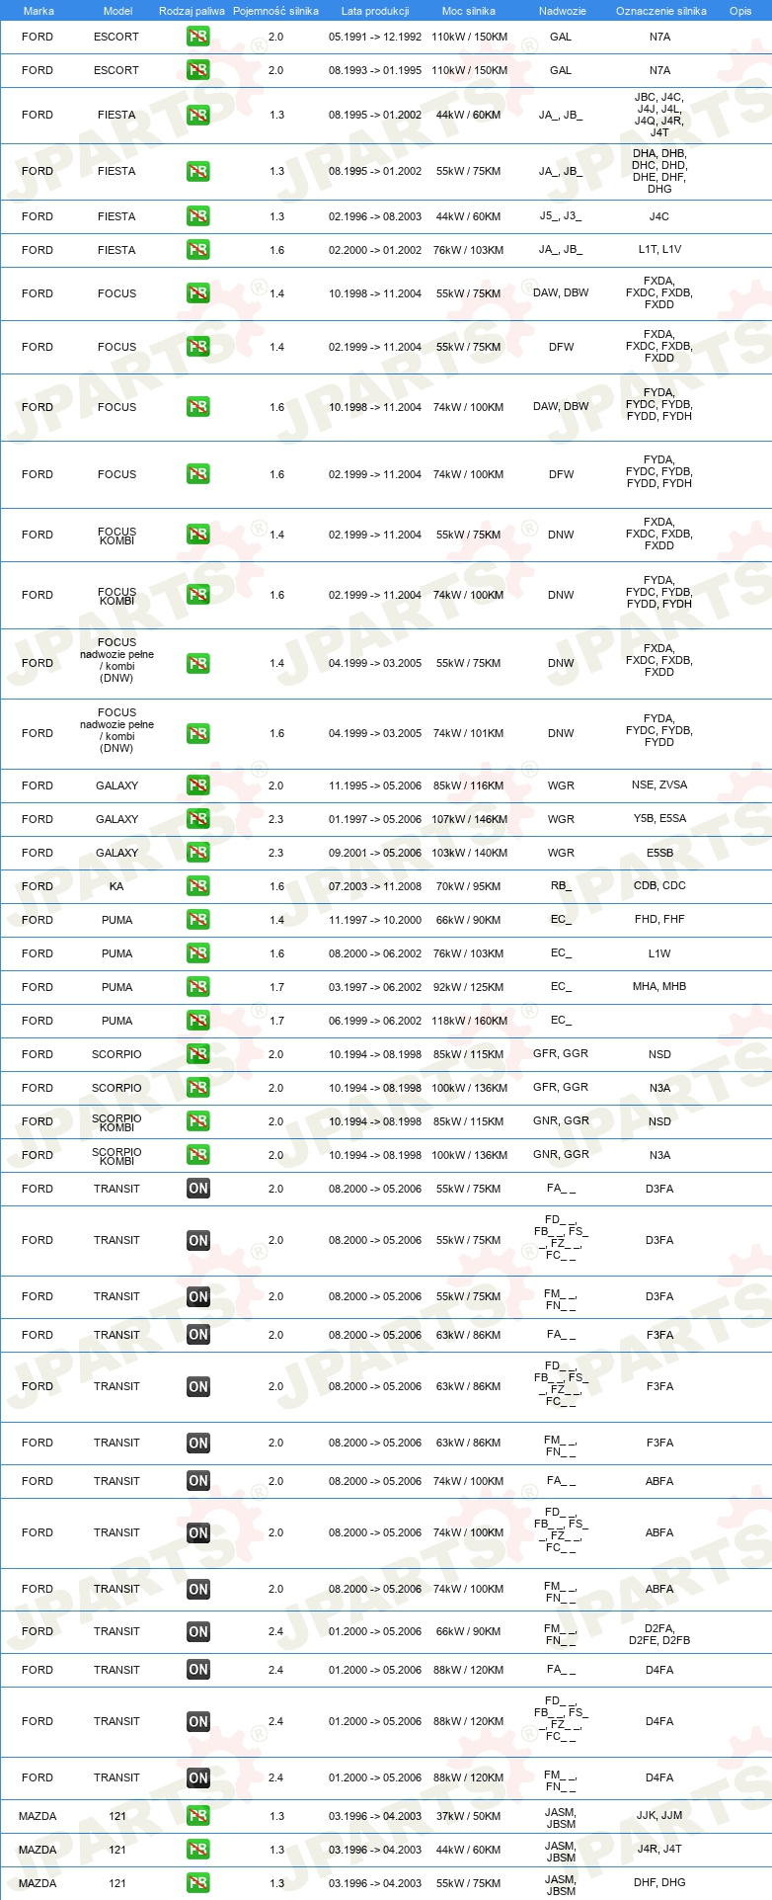Select fuel icon in Escort 05.1991 row
The height and width of the screenshot is (1900, 772).
tap(198, 37)
